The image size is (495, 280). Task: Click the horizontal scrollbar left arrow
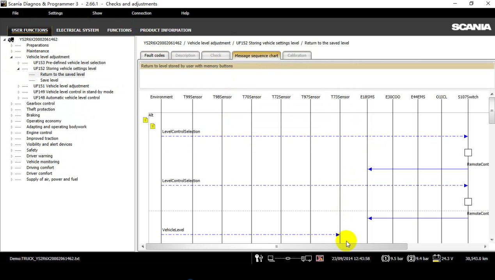pyautogui.click(x=143, y=246)
